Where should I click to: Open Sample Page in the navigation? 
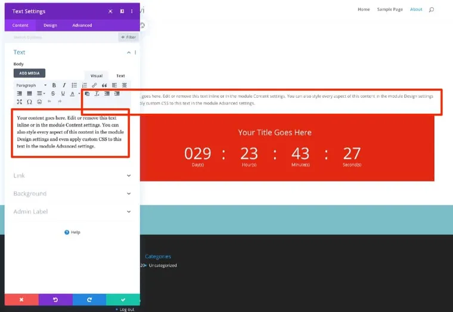pos(390,10)
